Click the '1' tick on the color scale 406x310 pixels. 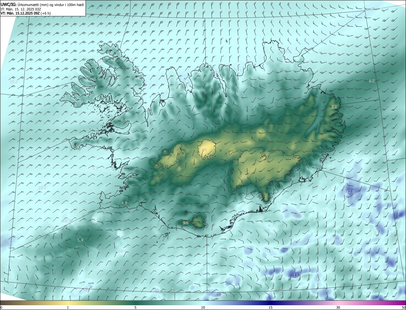(68, 307)
